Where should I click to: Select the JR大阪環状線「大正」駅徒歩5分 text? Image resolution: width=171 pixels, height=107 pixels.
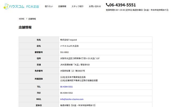point(75,65)
